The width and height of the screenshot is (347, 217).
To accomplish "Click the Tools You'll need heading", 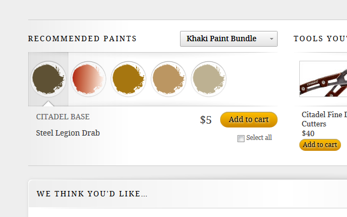I will 320,39.
